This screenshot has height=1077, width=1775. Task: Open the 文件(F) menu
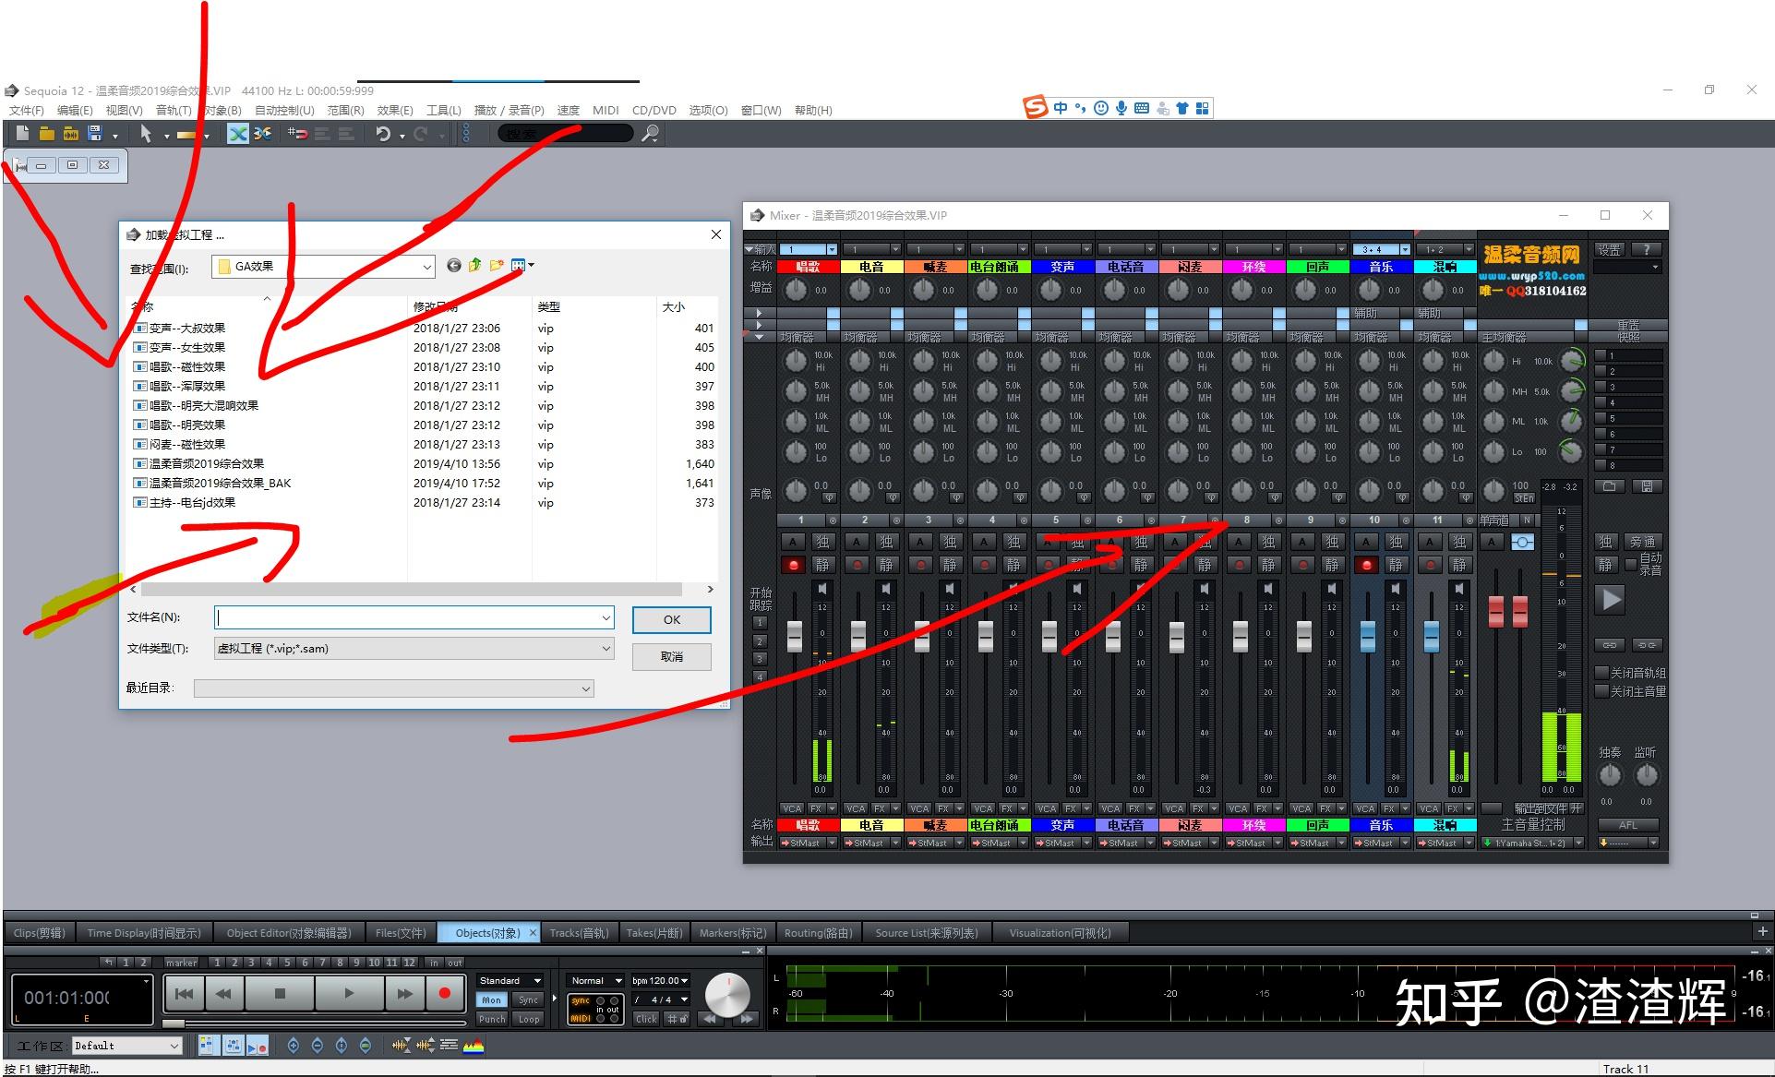coord(26,110)
